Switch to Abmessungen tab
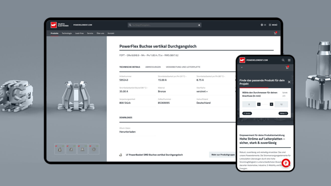The height and width of the screenshot is (186, 331). [x=153, y=67]
